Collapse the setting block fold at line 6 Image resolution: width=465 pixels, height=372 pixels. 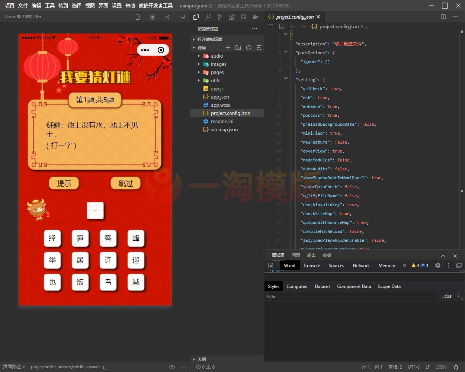[x=285, y=78]
